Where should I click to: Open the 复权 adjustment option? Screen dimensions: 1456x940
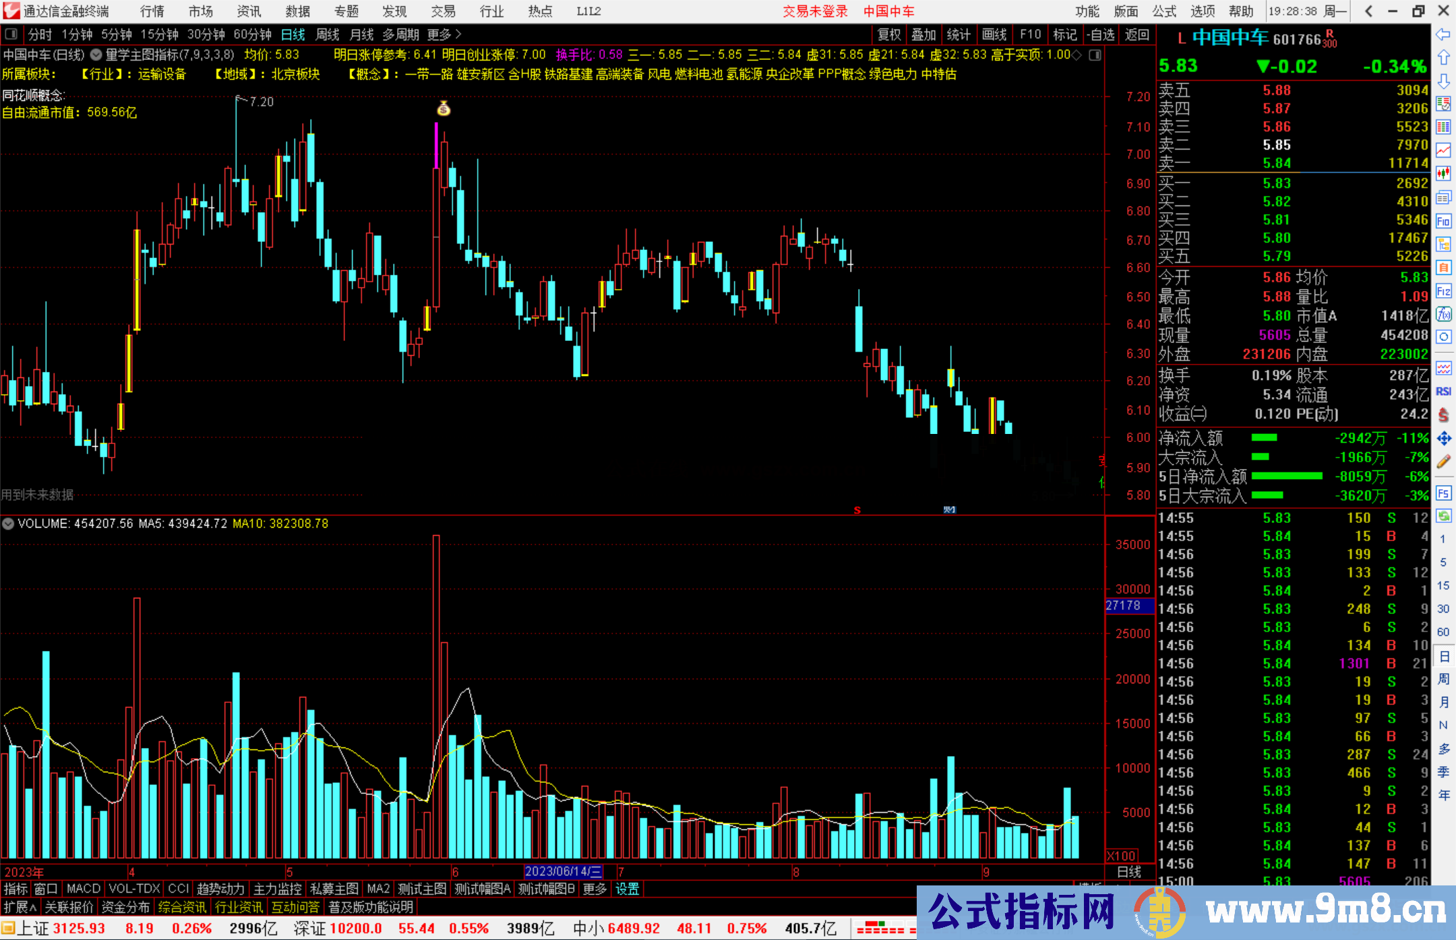pos(889,34)
